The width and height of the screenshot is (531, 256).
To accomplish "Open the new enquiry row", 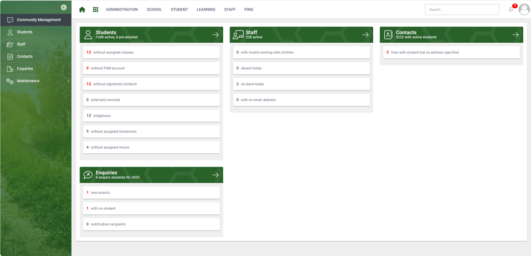I will (x=151, y=193).
